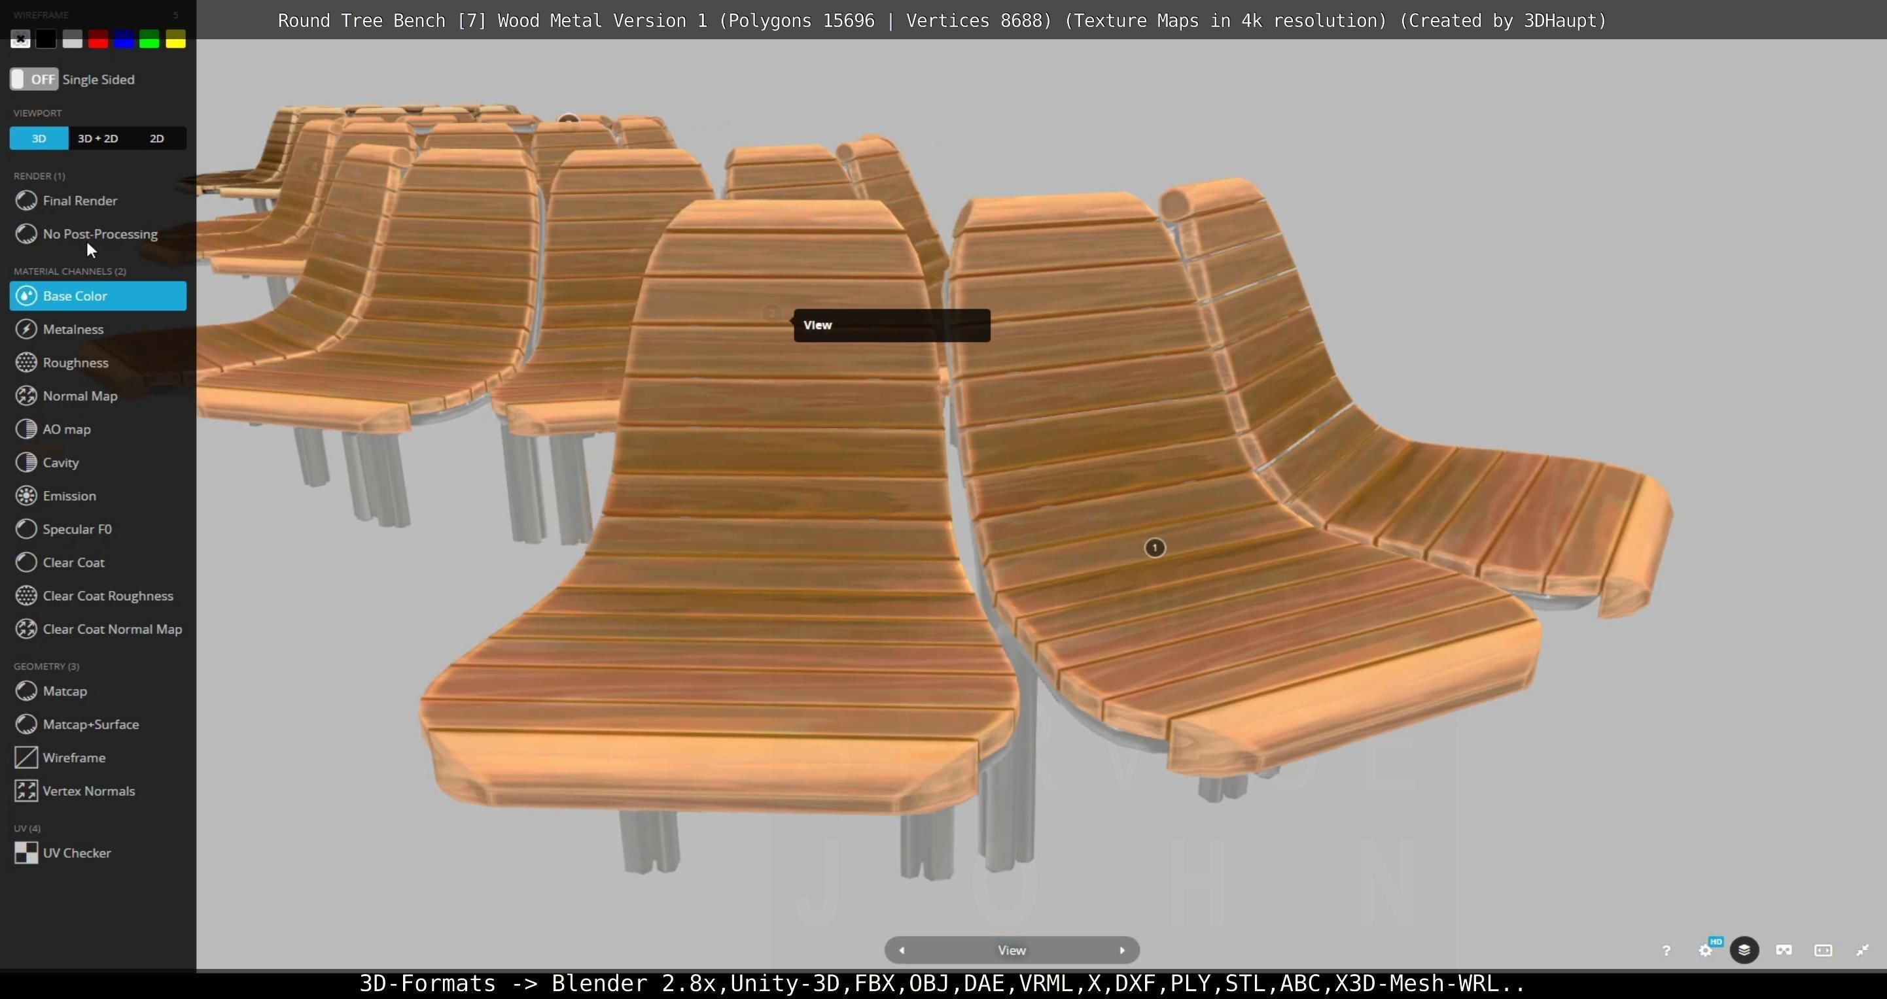Toggle the Single Sided OFF switch
Viewport: 1887px width, 999px height.
pyautogui.click(x=34, y=79)
